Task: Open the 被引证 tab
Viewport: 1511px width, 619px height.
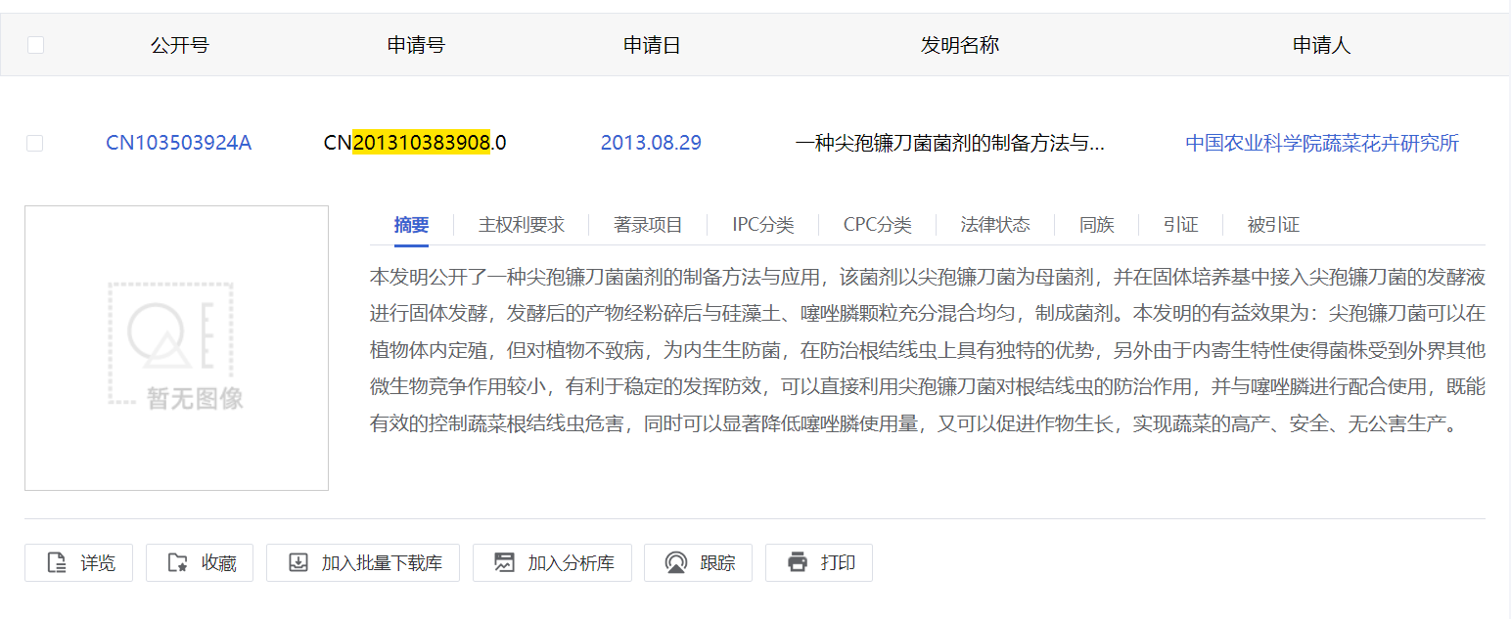Action: point(1273,225)
